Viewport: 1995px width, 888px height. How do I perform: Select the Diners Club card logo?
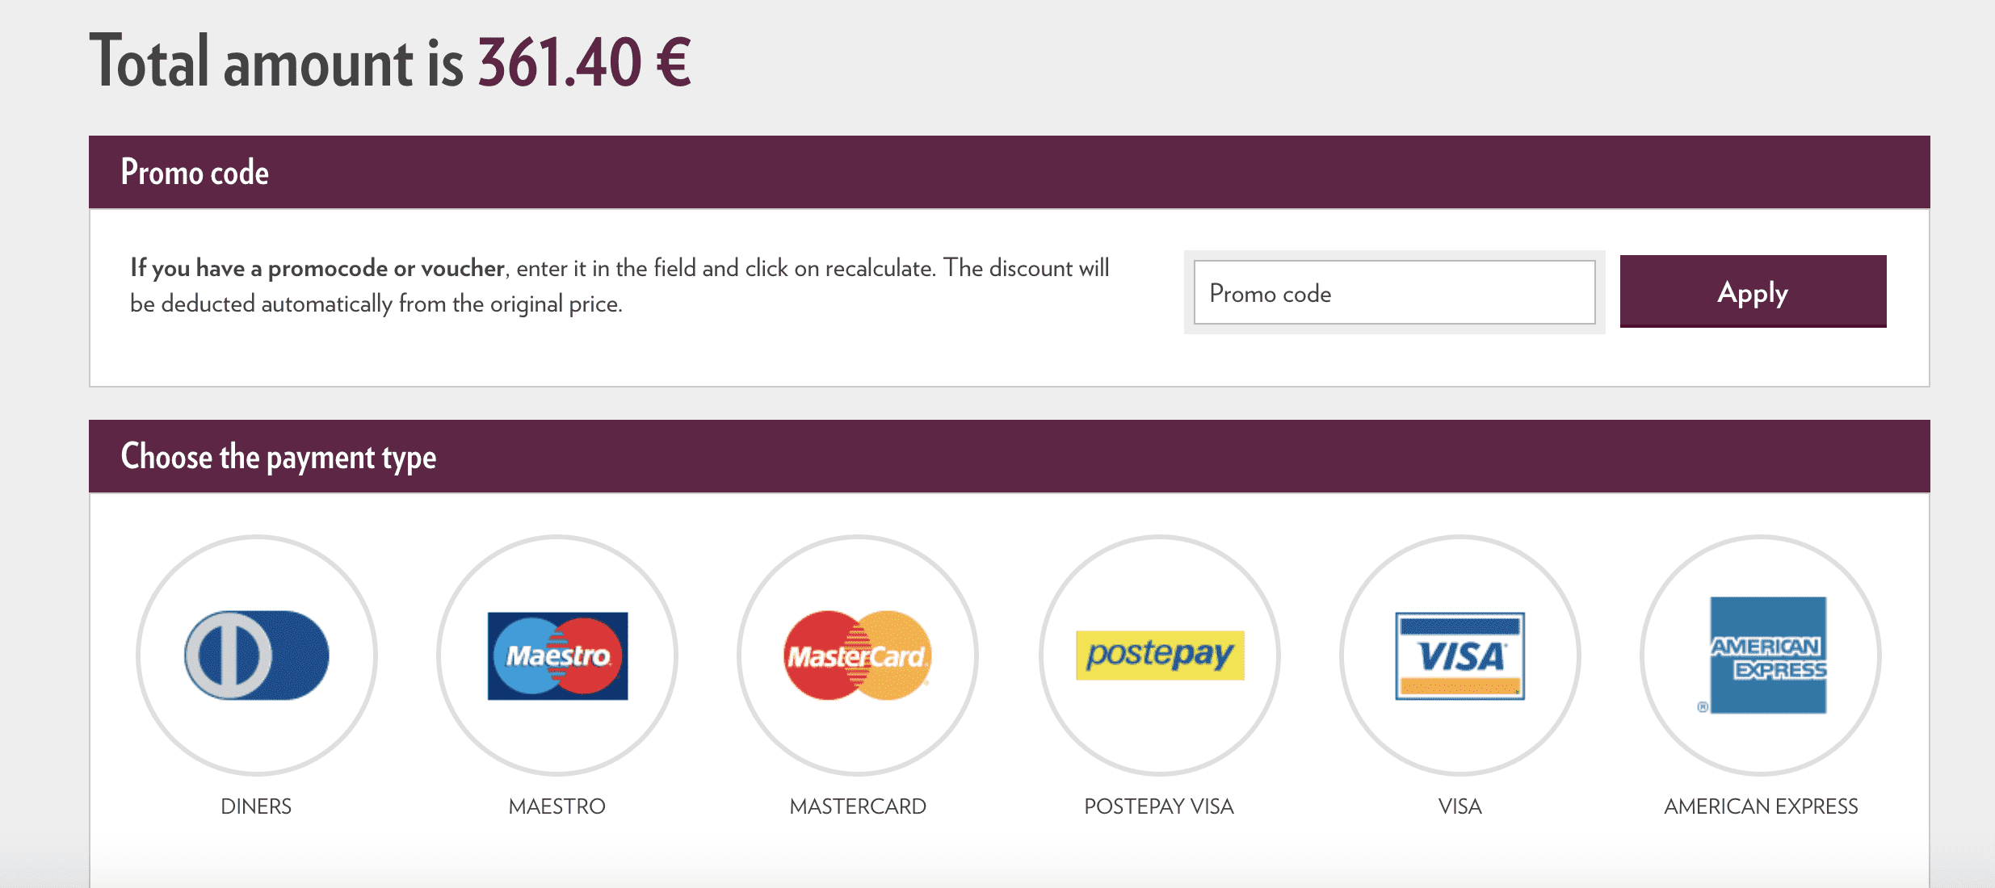coord(257,655)
